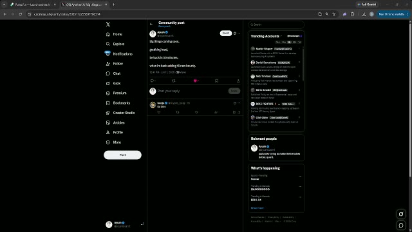Click repost icon under main post

click(x=174, y=81)
